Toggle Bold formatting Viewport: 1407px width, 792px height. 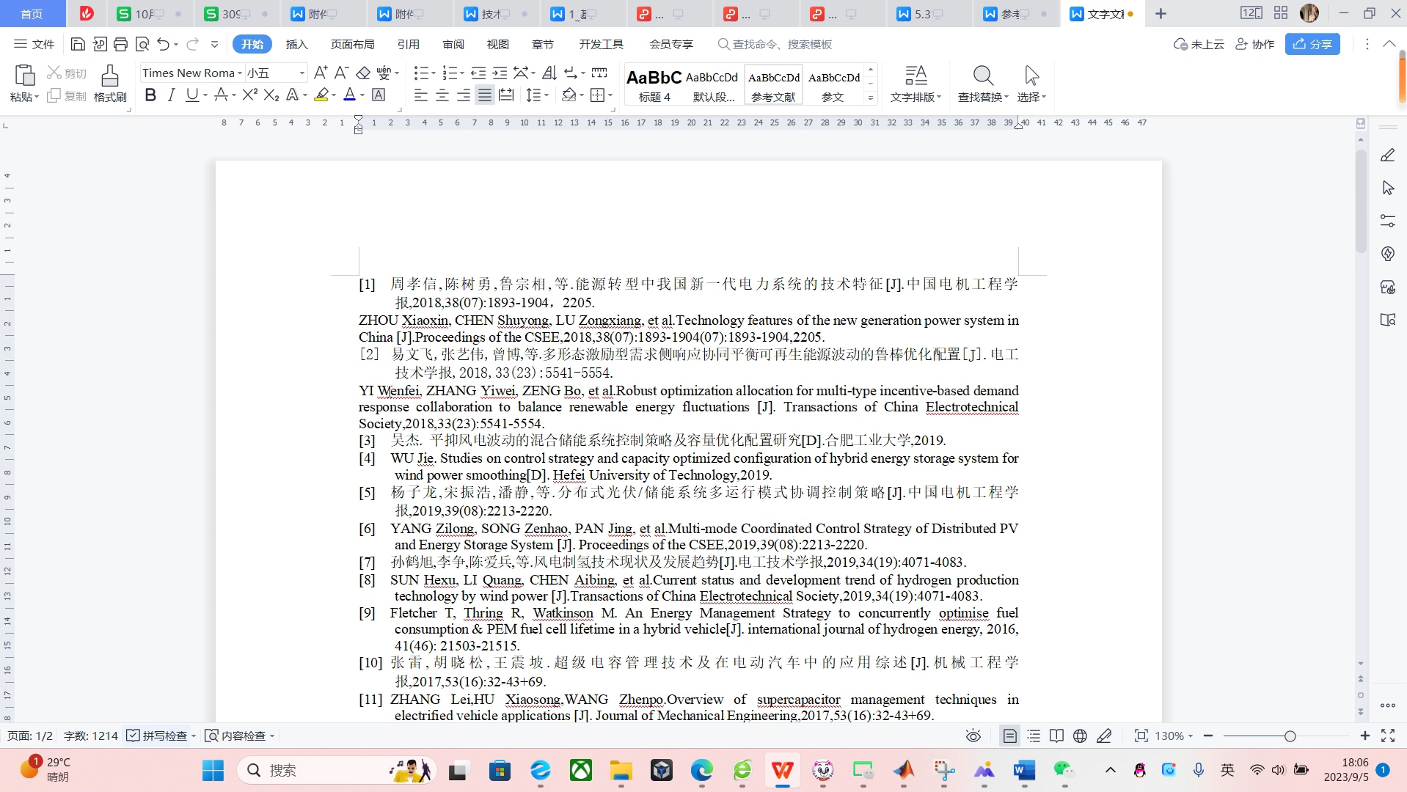coord(150,95)
